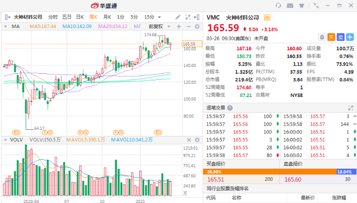
Task: Click the orange Buy (买) button
Action: click(331, 37)
